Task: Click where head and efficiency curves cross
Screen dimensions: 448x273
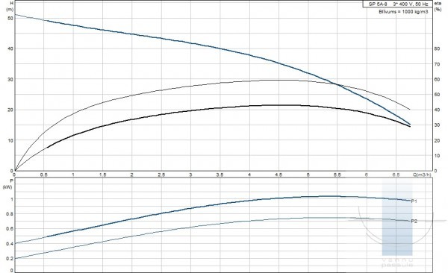Action: coord(338,84)
